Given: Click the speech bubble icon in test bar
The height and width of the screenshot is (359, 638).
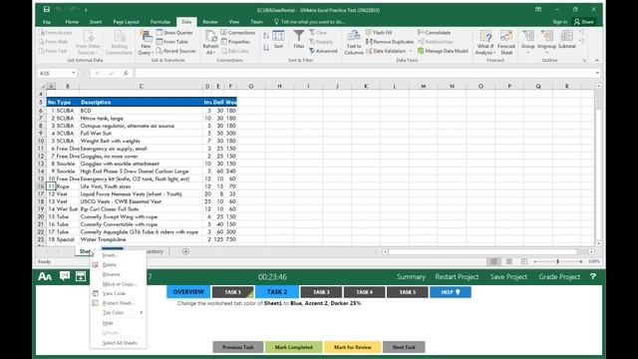Looking at the screenshot, I should click(64, 276).
